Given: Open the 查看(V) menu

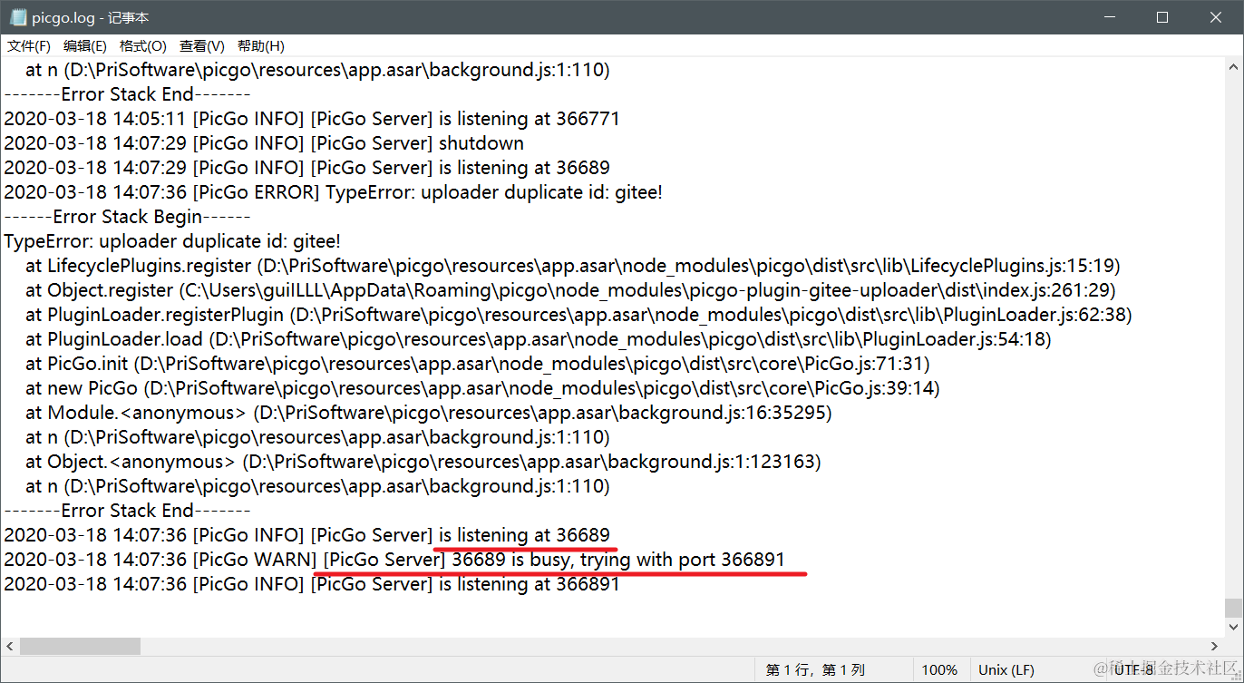Looking at the screenshot, I should (201, 46).
